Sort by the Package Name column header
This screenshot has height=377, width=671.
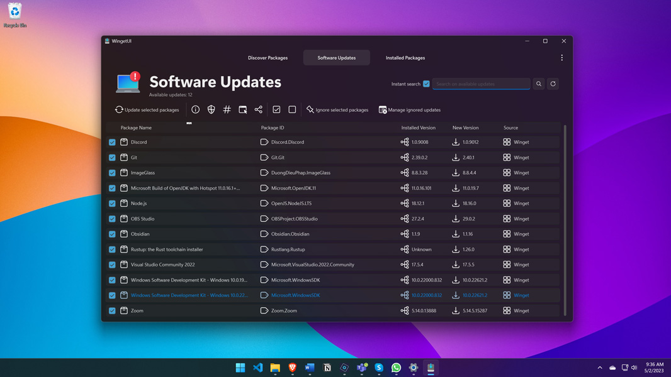(136, 128)
